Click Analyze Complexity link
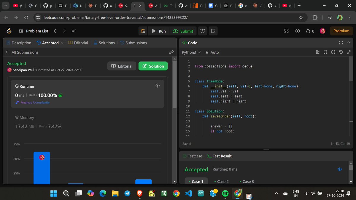 coord(32,102)
